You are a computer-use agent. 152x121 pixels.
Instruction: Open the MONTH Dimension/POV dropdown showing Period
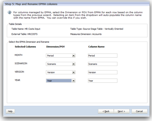(61, 55)
